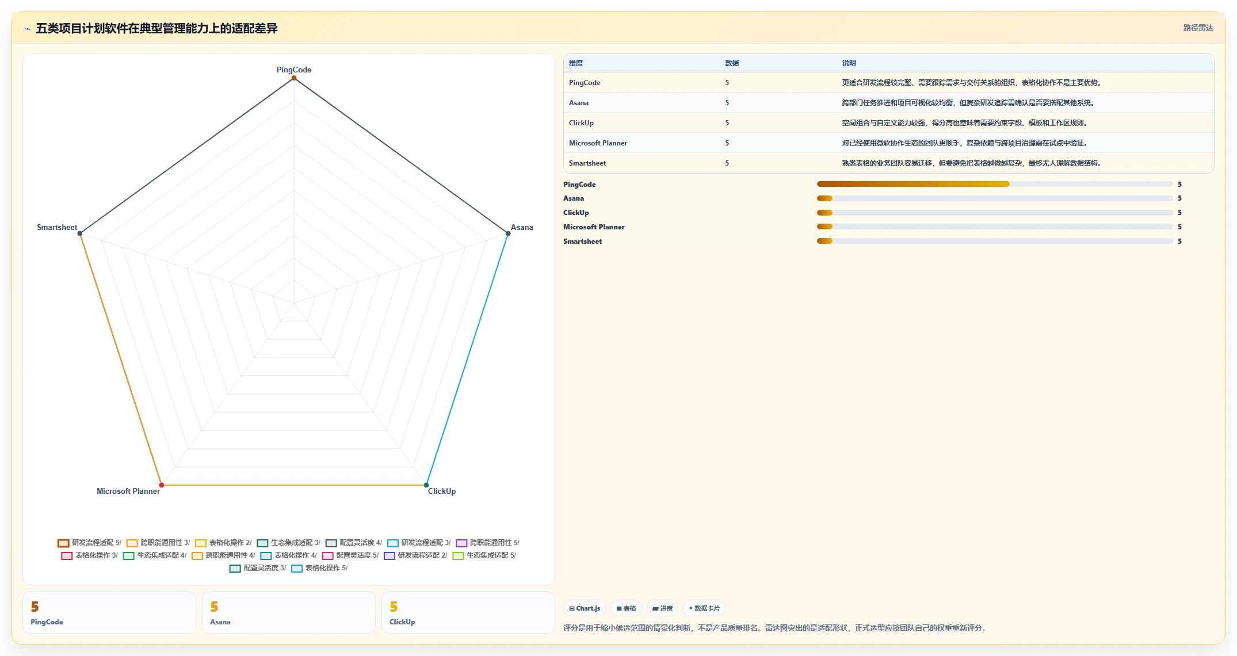Click the Microsoft Planner progress bar

coord(995,227)
